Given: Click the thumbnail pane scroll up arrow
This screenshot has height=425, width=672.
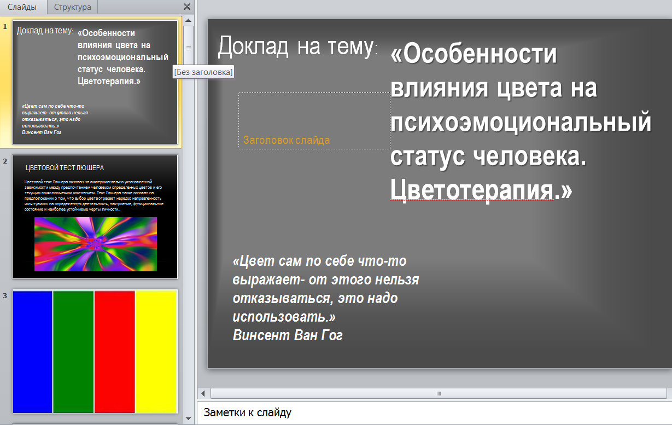Looking at the screenshot, I should click(x=189, y=20).
